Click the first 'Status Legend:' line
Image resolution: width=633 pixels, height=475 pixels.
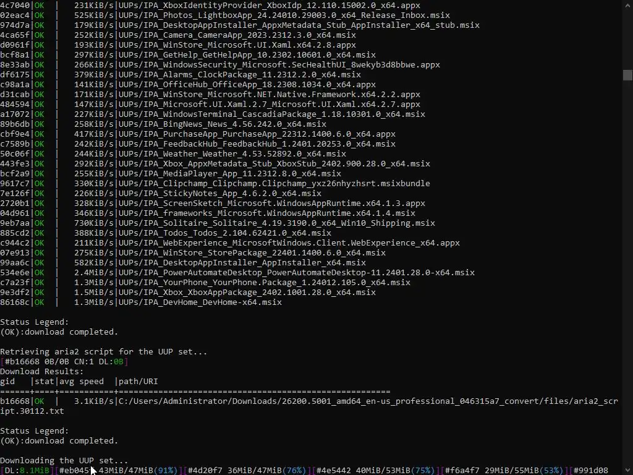[x=35, y=322]
